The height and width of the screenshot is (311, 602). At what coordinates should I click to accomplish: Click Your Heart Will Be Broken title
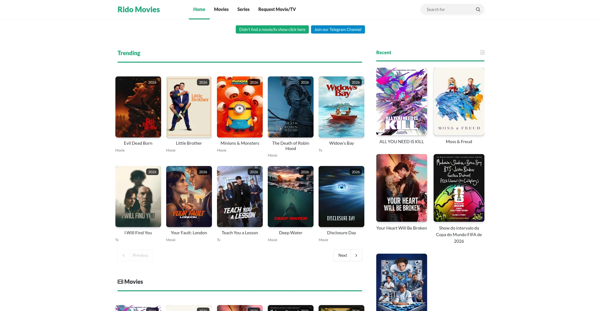tap(402, 228)
